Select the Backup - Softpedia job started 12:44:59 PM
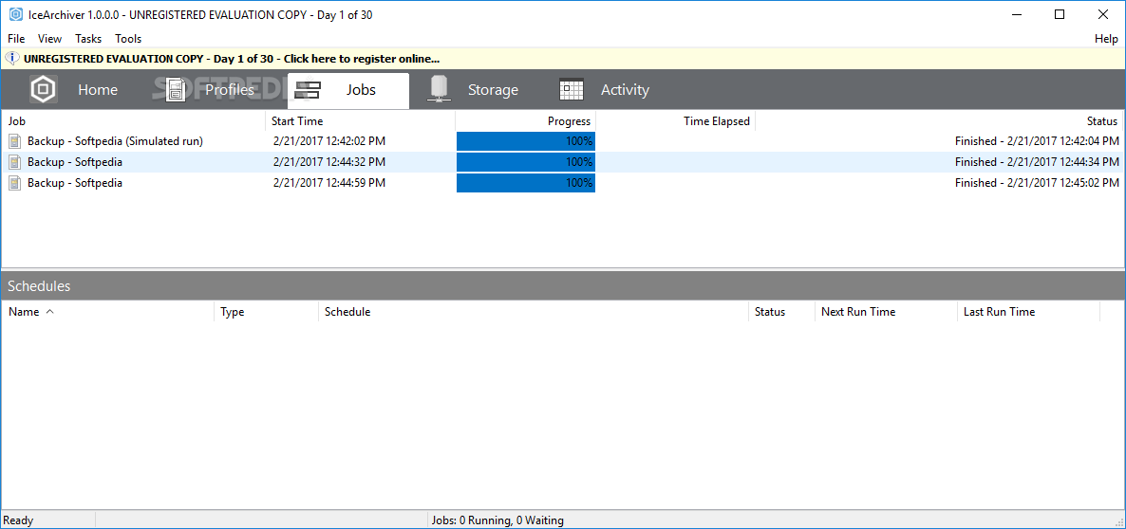 coord(563,183)
